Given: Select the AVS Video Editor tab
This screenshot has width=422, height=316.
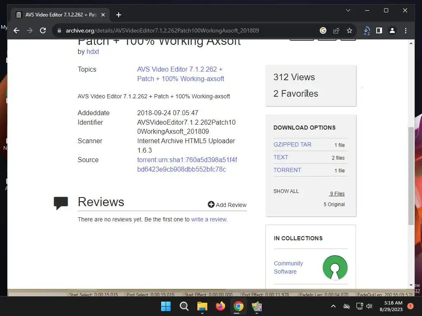Looking at the screenshot, I should 60,15.
